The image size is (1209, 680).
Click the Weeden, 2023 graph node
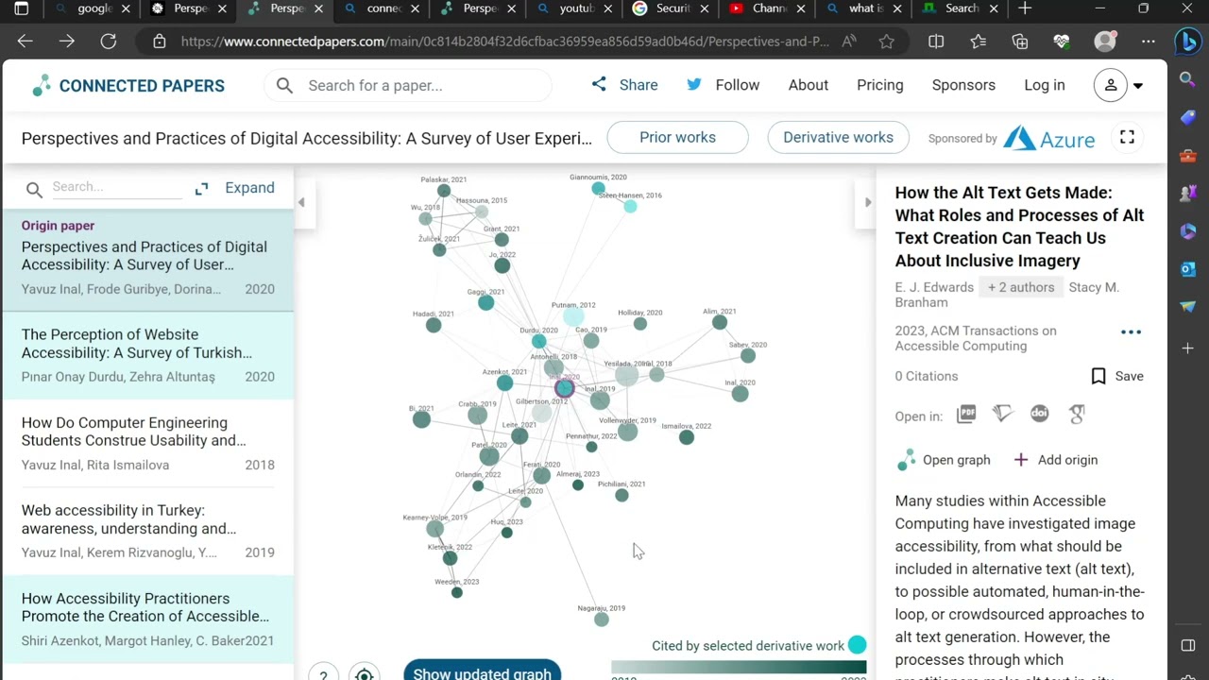coord(457,592)
